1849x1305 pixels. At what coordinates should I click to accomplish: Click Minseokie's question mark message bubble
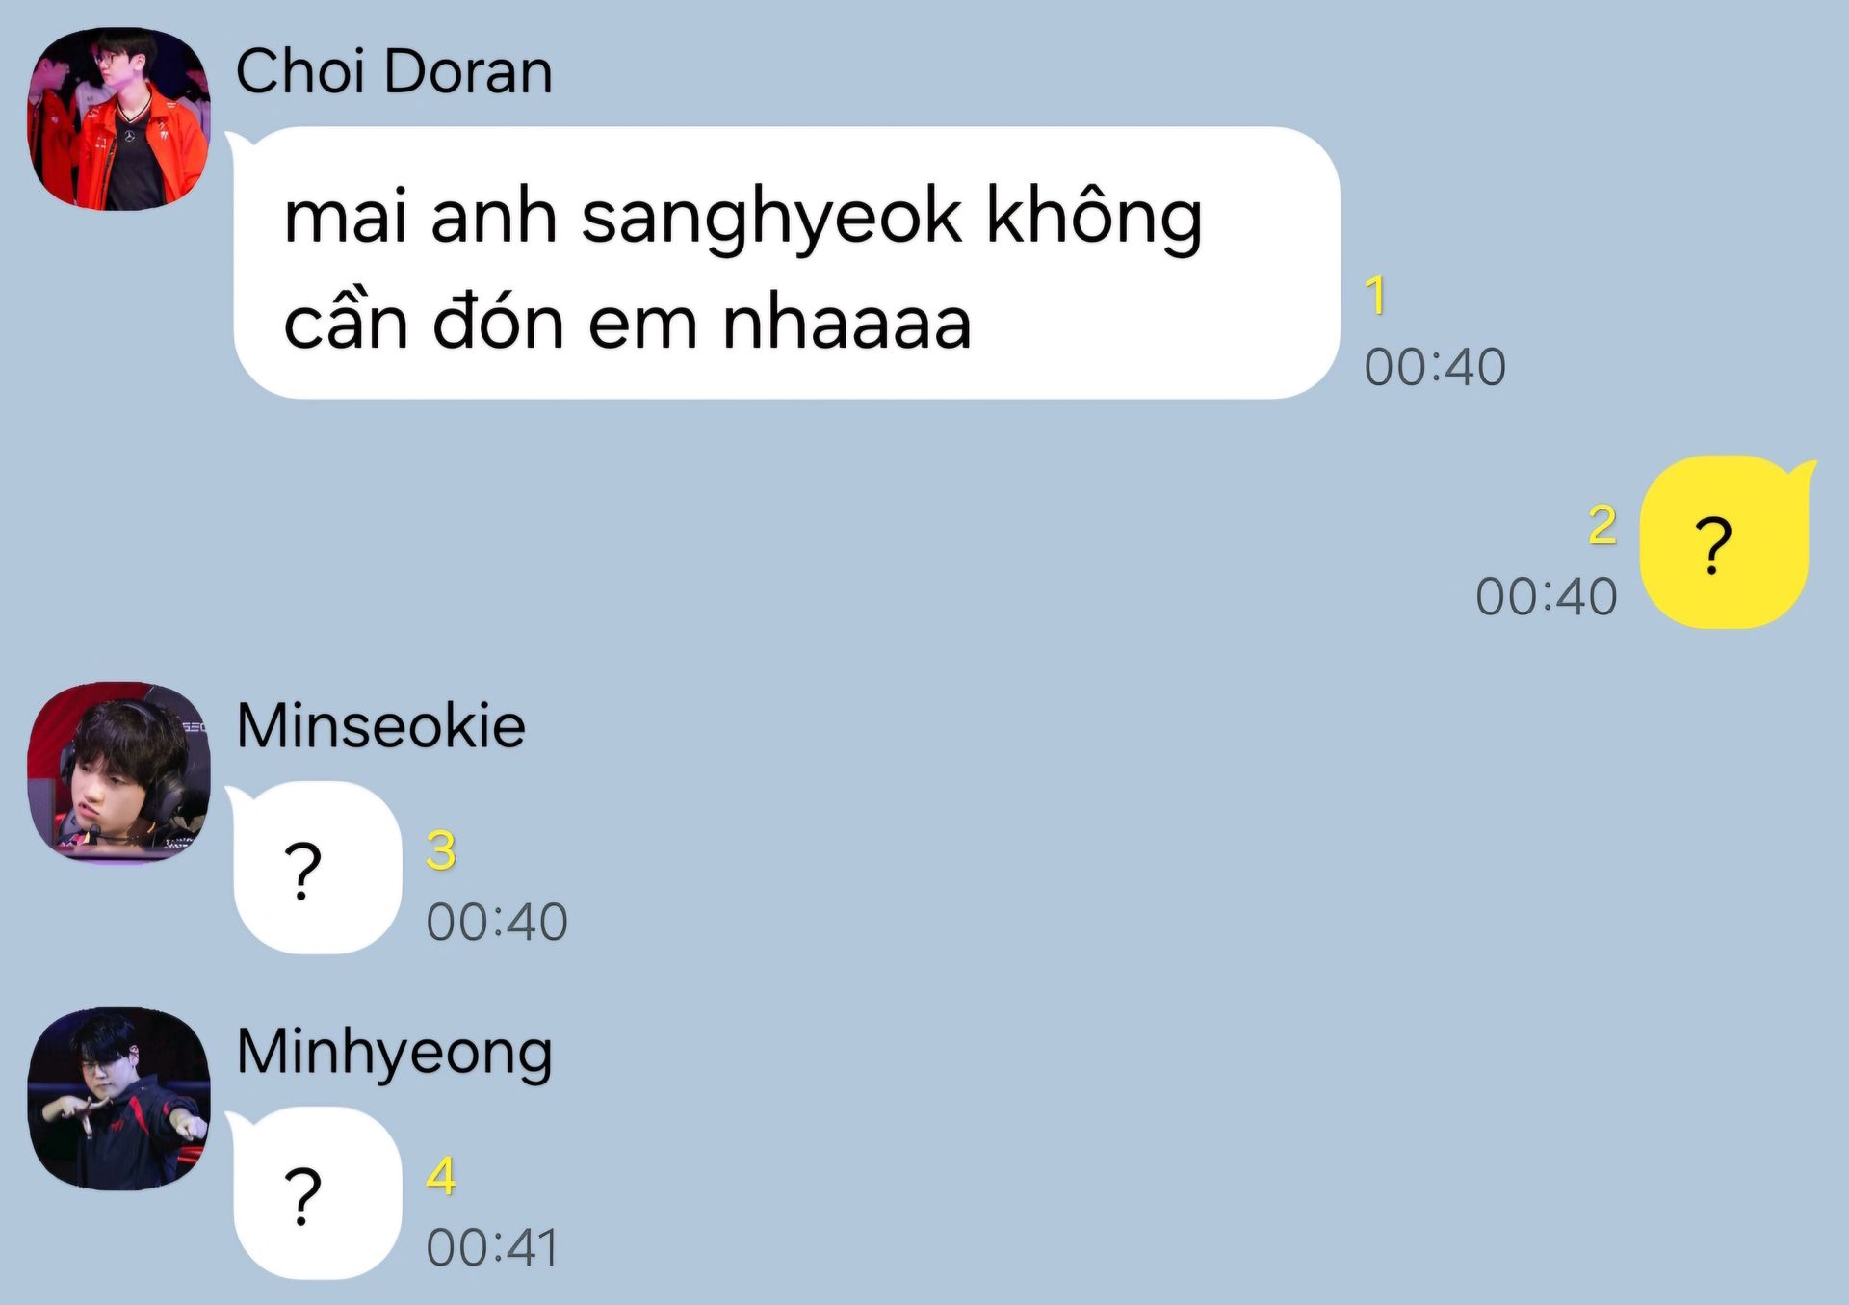pos(316,868)
